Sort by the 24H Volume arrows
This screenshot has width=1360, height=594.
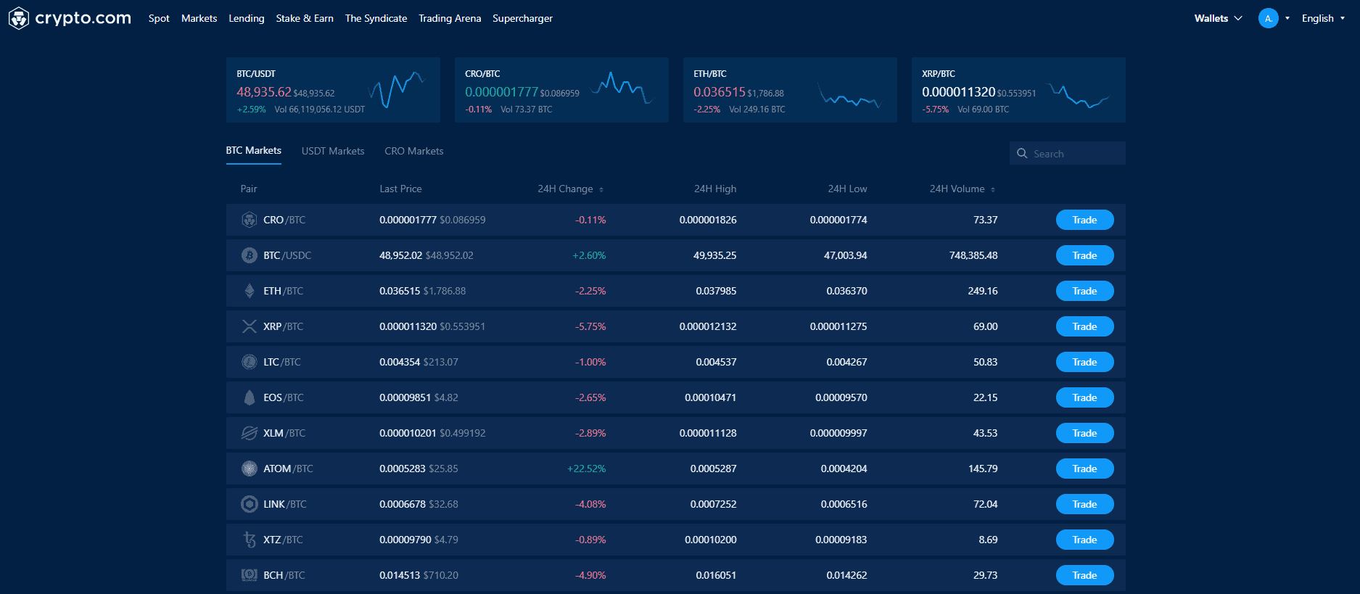pos(993,189)
